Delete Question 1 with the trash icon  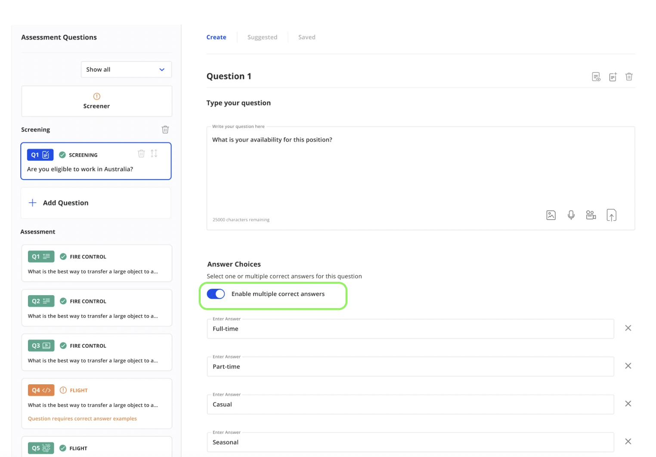point(629,77)
